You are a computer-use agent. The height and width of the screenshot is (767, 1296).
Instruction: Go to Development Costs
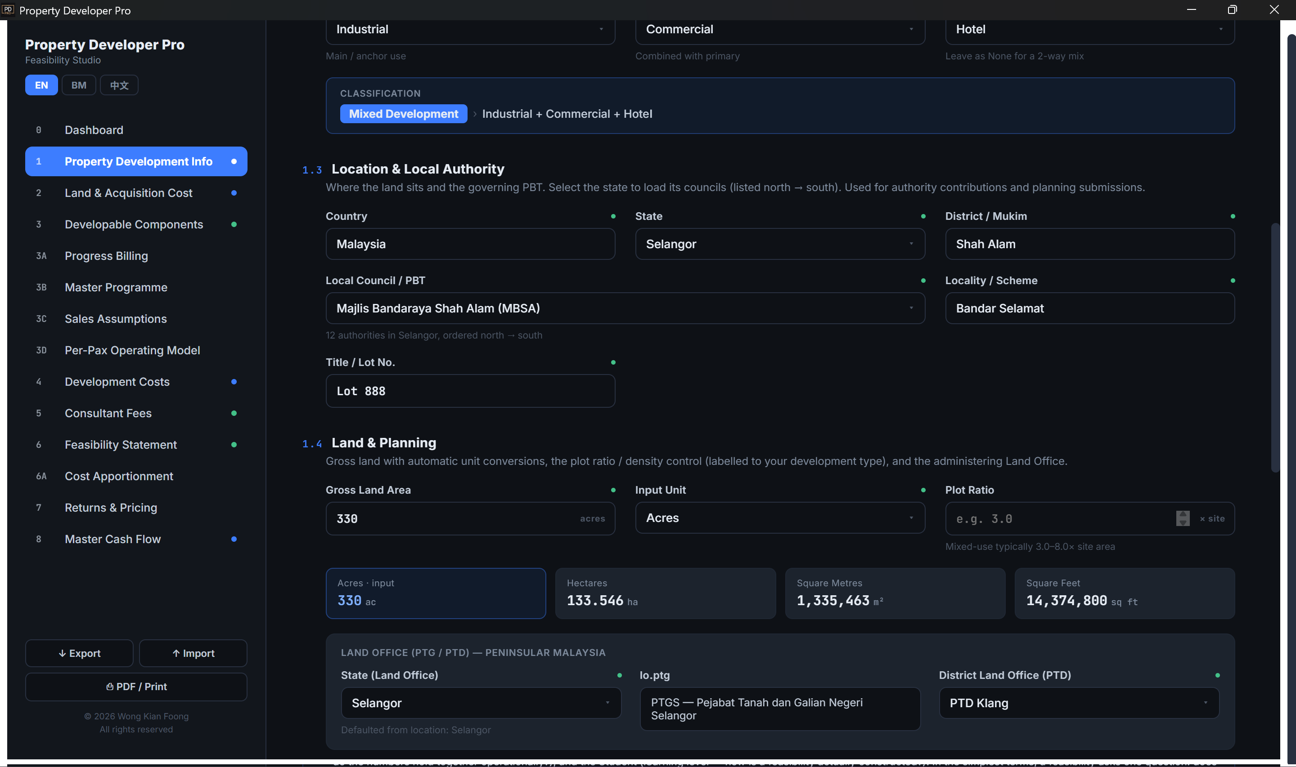[x=136, y=382]
